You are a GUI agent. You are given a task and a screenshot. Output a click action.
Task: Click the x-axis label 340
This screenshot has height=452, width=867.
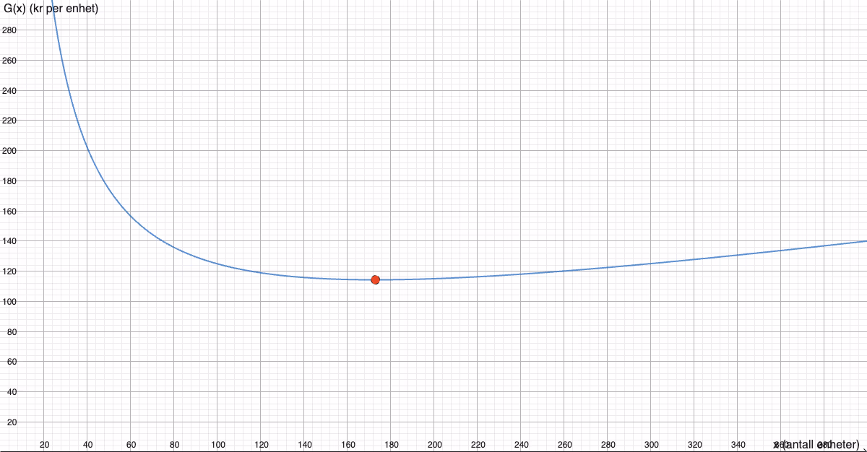738,444
